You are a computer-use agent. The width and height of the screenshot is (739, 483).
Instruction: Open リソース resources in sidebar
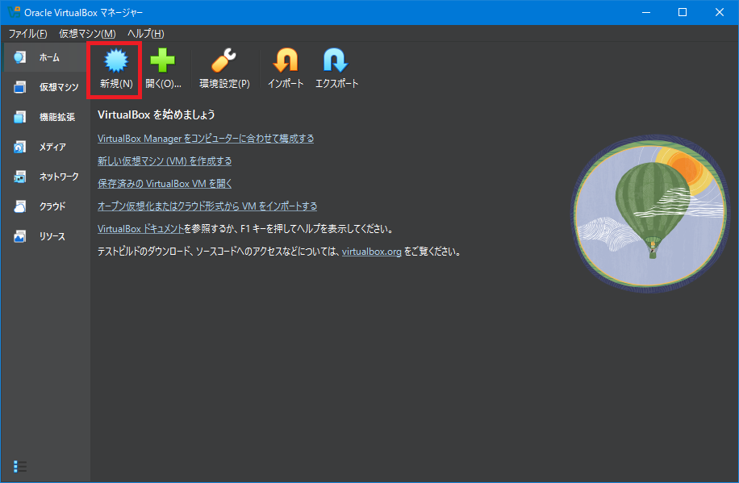46,236
